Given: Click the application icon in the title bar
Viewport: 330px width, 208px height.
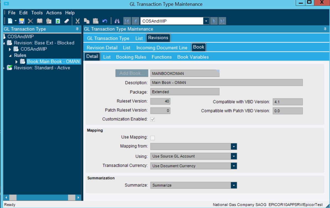Looking at the screenshot, I should tap(6, 4).
